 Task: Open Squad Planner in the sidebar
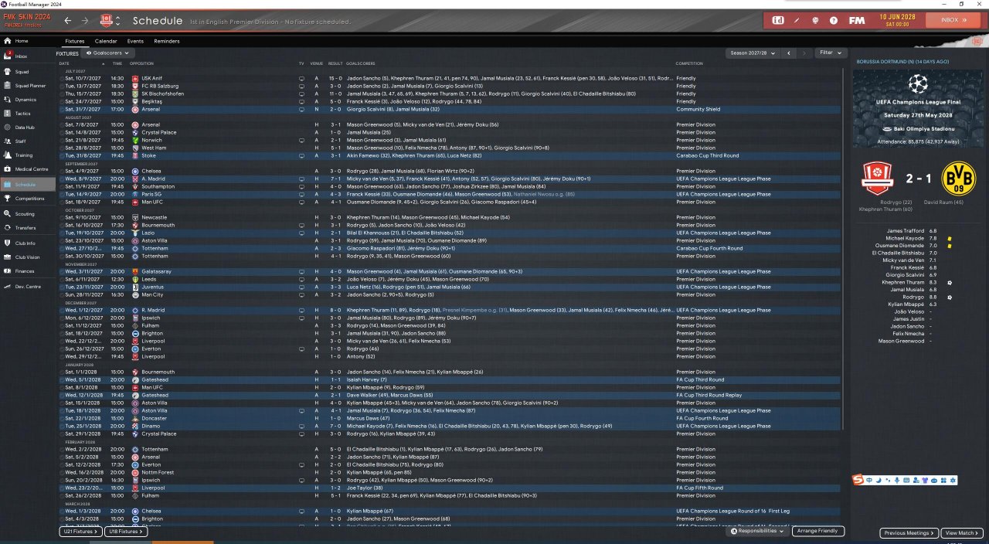pos(28,86)
